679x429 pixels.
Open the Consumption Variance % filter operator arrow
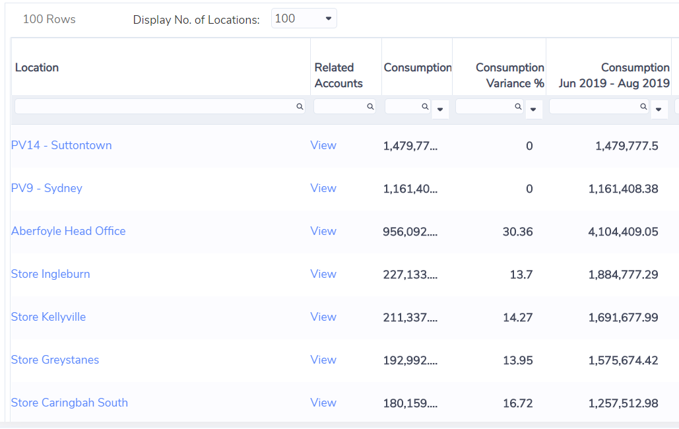point(533,109)
